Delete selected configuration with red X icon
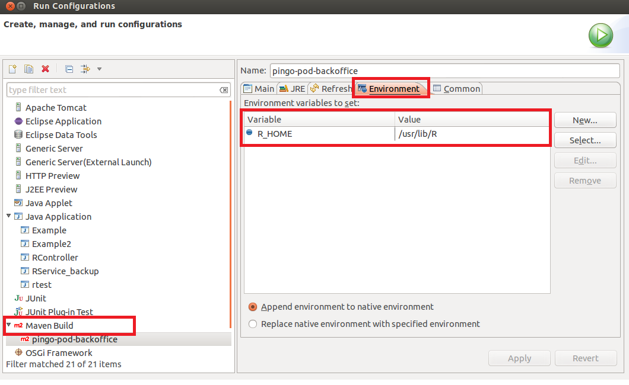The width and height of the screenshot is (629, 385). 45,69
